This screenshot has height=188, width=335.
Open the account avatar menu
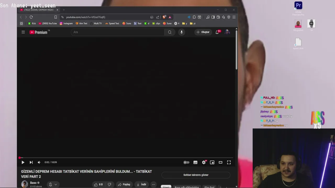pyautogui.click(x=227, y=32)
